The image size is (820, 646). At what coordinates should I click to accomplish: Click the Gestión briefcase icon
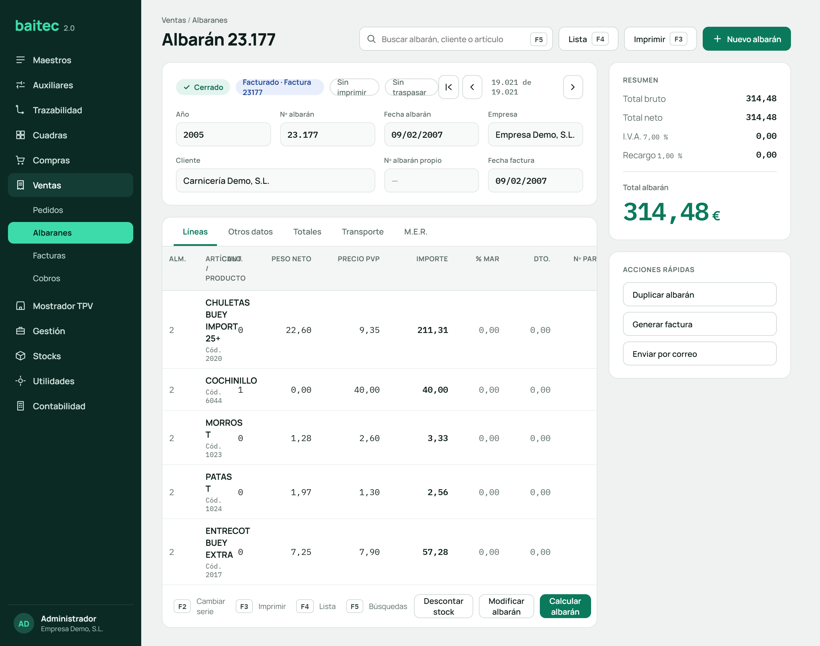coord(20,331)
